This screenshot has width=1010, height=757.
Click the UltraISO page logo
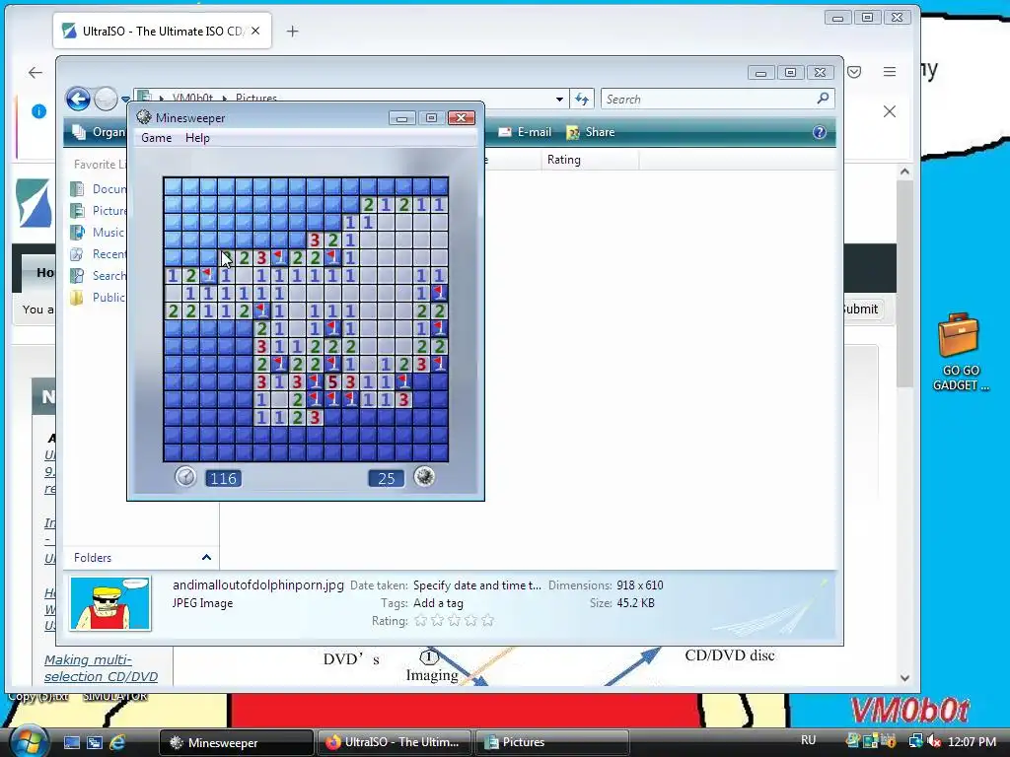click(33, 203)
